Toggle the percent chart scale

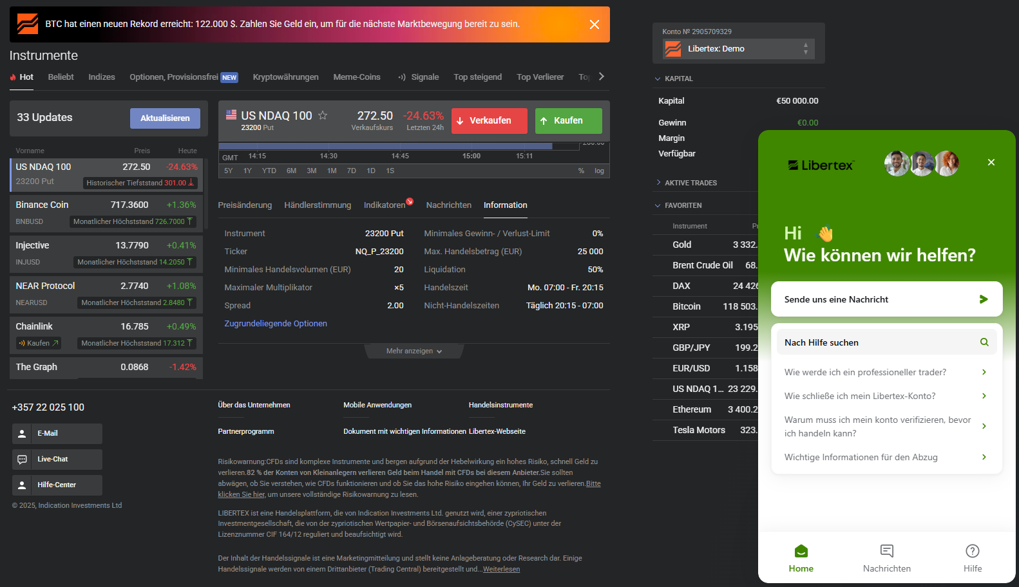tap(581, 171)
